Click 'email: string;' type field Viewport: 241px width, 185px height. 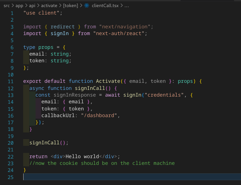tap(50, 54)
